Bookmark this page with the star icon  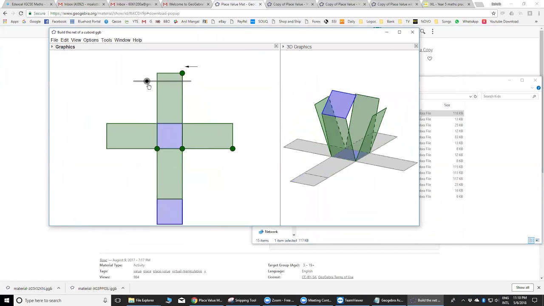pyautogui.click(x=493, y=13)
